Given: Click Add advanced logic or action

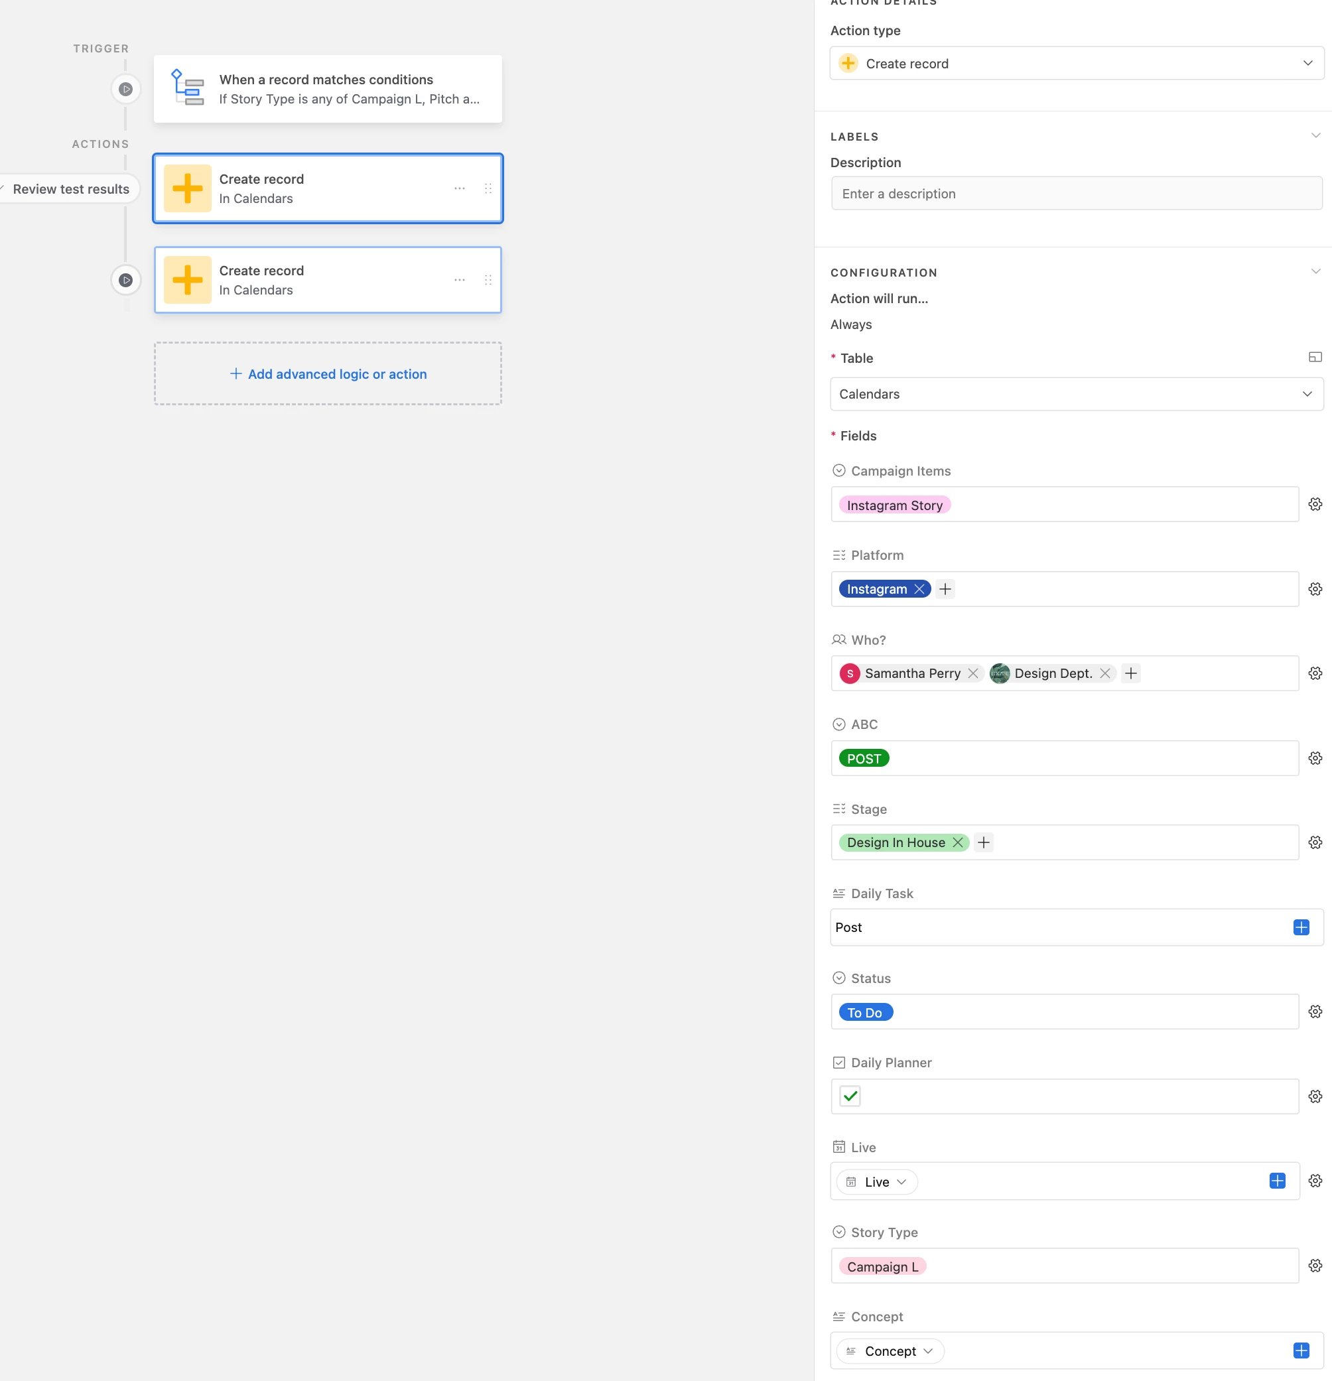Looking at the screenshot, I should click(328, 374).
